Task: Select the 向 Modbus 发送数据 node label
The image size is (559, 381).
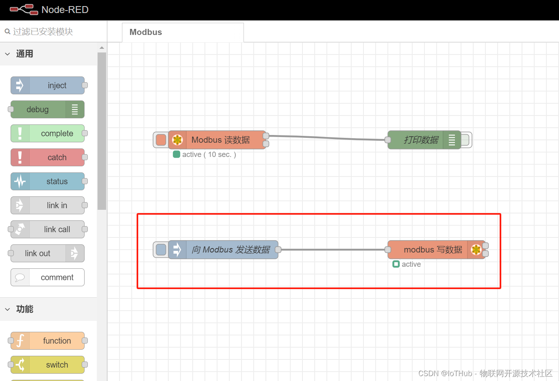Action: click(x=231, y=250)
